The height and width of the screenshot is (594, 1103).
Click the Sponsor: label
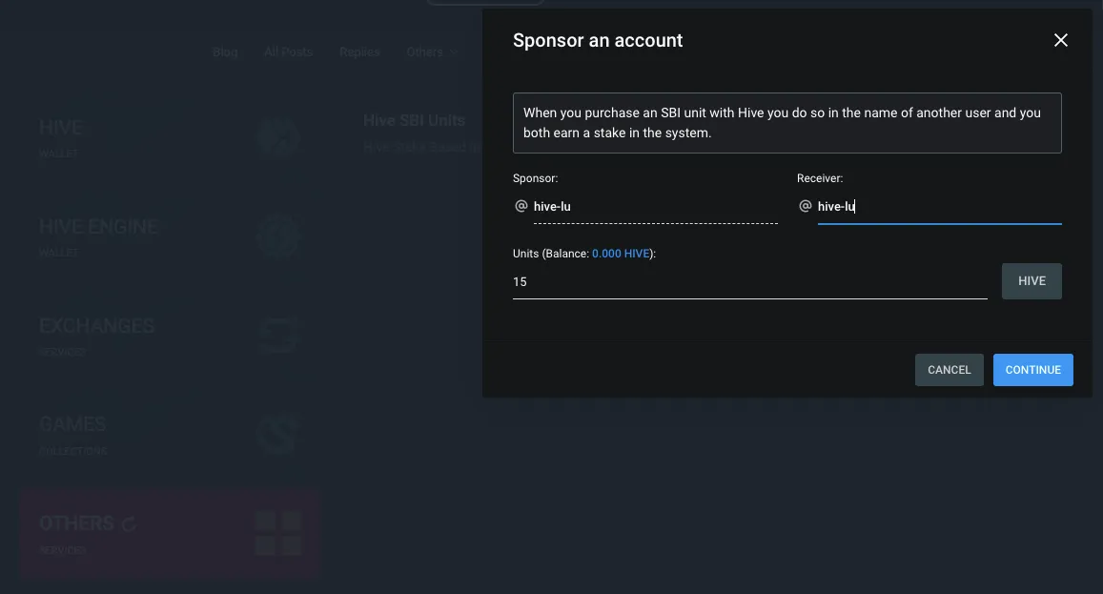536,178
